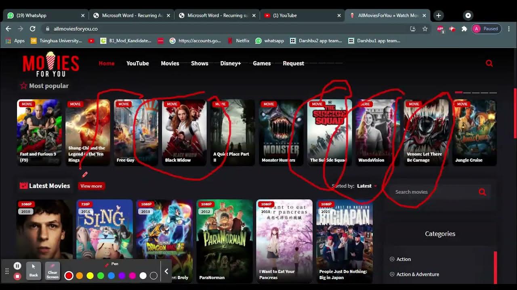Select orange pen color
The width and height of the screenshot is (517, 290).
coord(80,275)
